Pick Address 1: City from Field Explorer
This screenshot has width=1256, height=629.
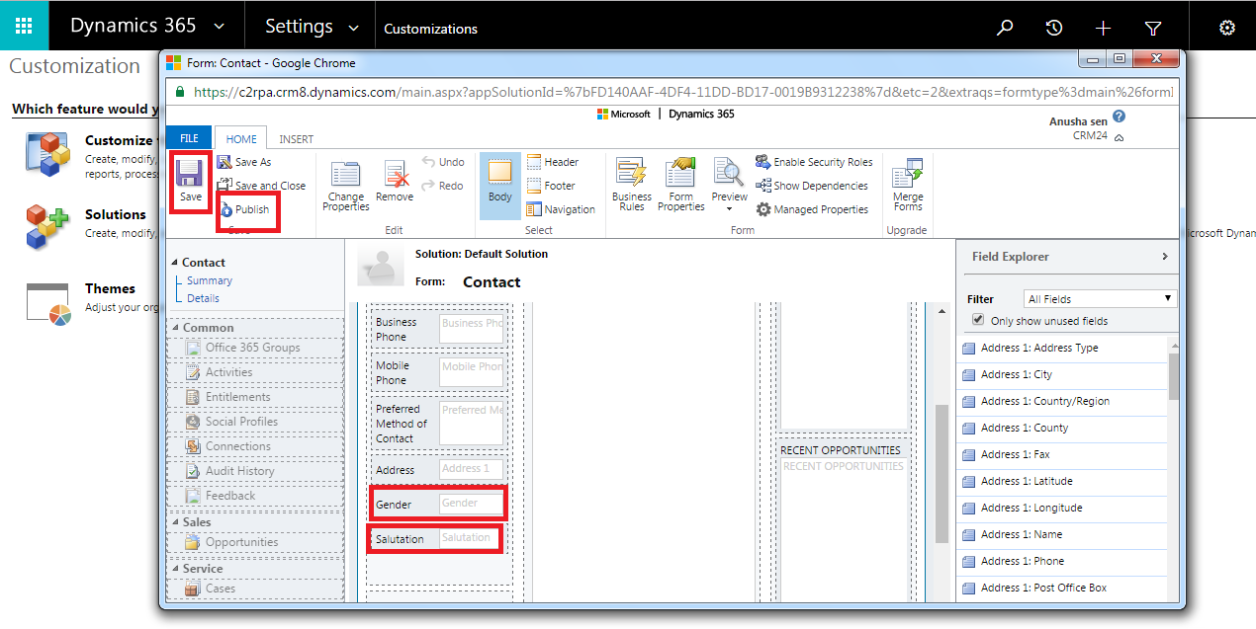point(1063,374)
